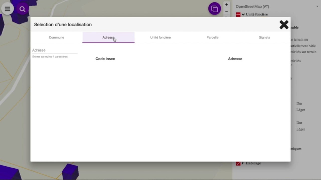Switch to the Parcelle tab
The width and height of the screenshot is (321, 180).
(x=212, y=37)
